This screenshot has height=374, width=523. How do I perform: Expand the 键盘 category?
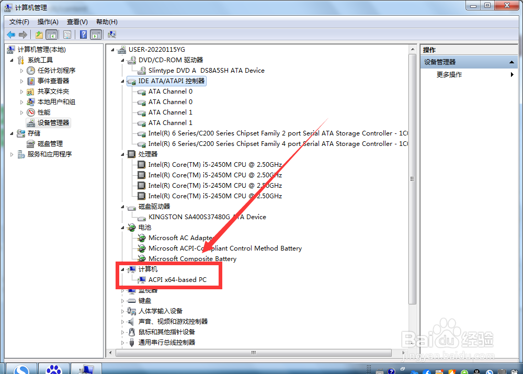pos(122,301)
